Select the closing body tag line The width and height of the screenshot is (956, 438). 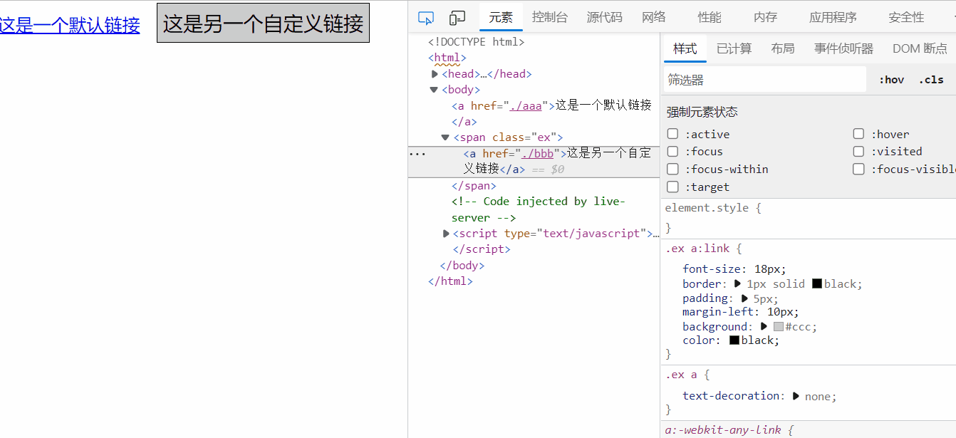click(462, 266)
